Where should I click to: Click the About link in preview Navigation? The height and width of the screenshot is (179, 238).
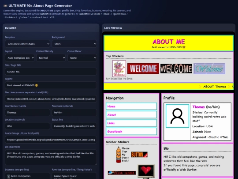[131, 114]
